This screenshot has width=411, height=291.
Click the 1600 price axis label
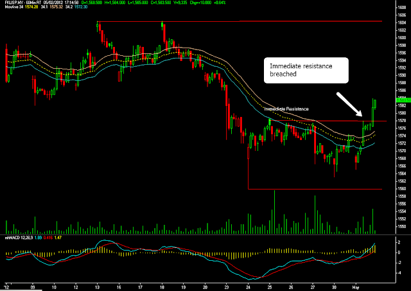402,38
